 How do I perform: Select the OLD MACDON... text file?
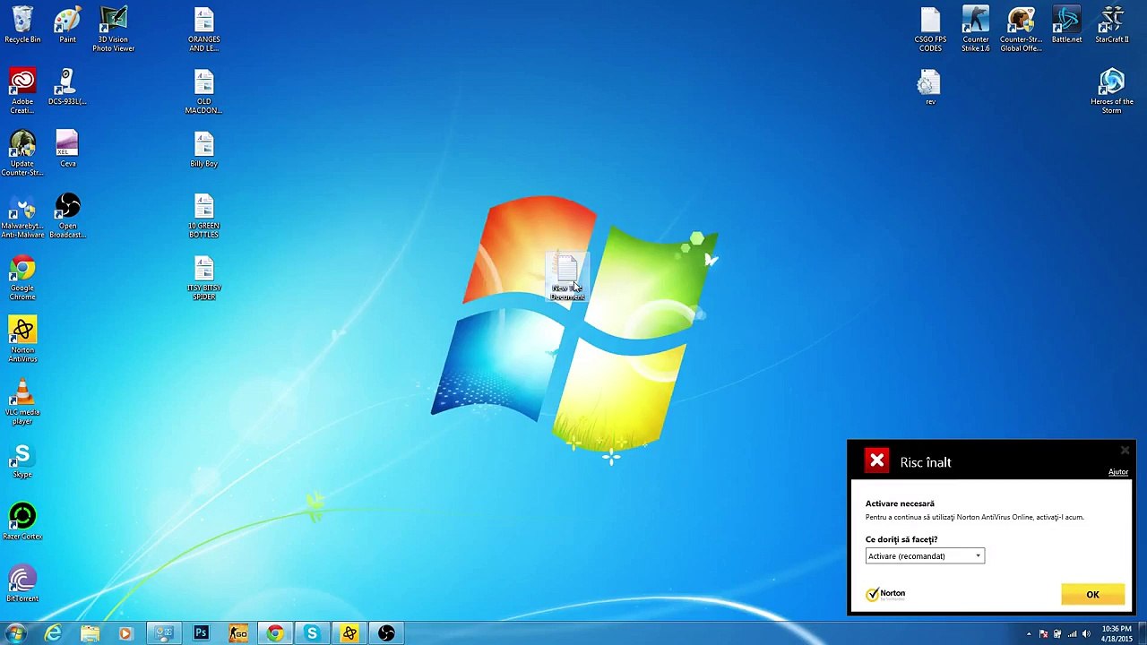tap(203, 91)
